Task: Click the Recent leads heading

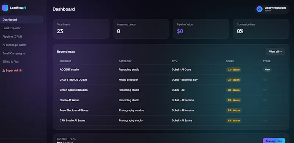Action: coord(66,52)
